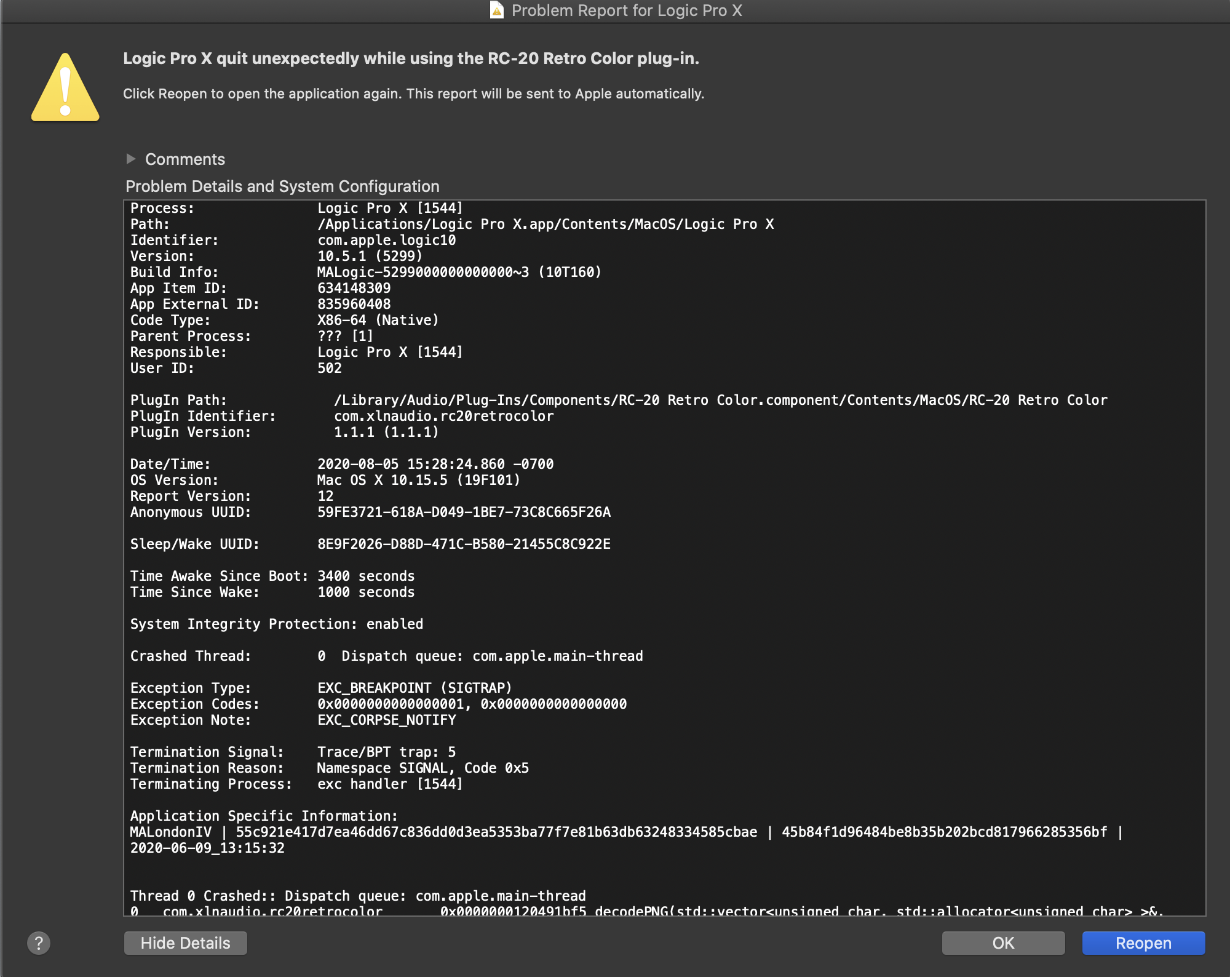The image size is (1230, 977).
Task: Click the PlugIn Version '1.1.1 (1.1.1)'
Action: [x=386, y=432]
